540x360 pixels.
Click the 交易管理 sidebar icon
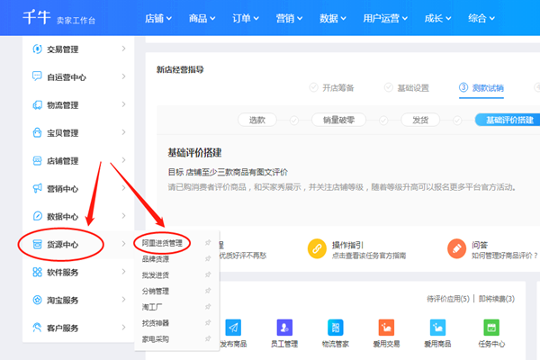37,49
